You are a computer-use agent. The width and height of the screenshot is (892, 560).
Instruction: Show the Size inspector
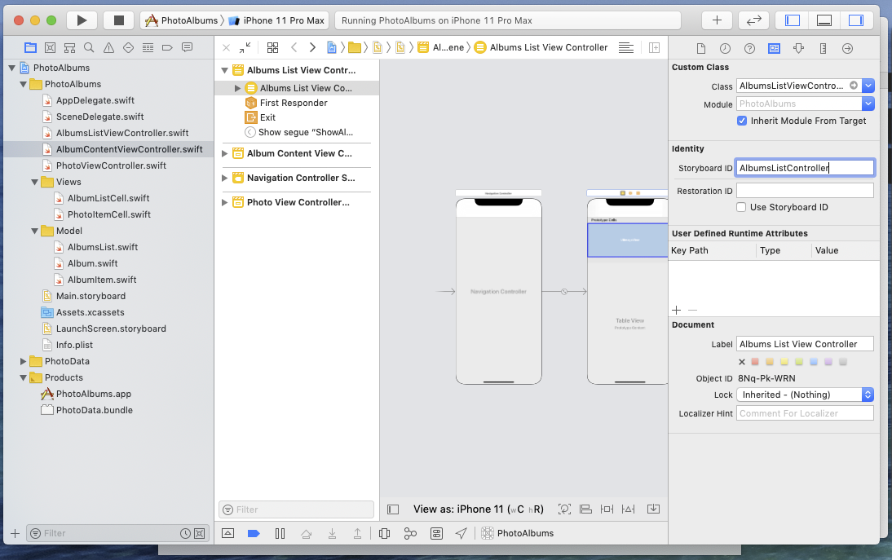[824, 48]
